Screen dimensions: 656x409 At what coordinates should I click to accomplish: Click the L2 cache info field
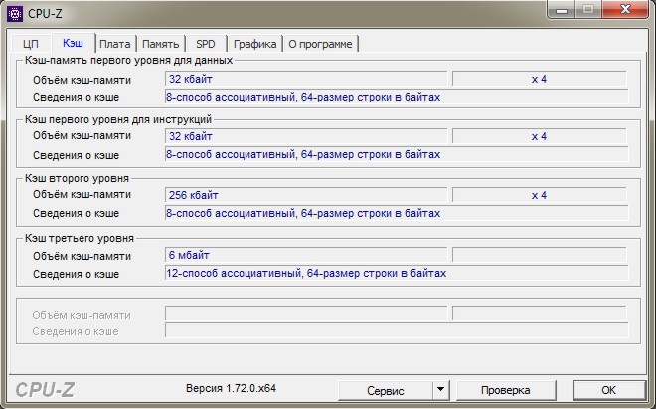(x=397, y=213)
